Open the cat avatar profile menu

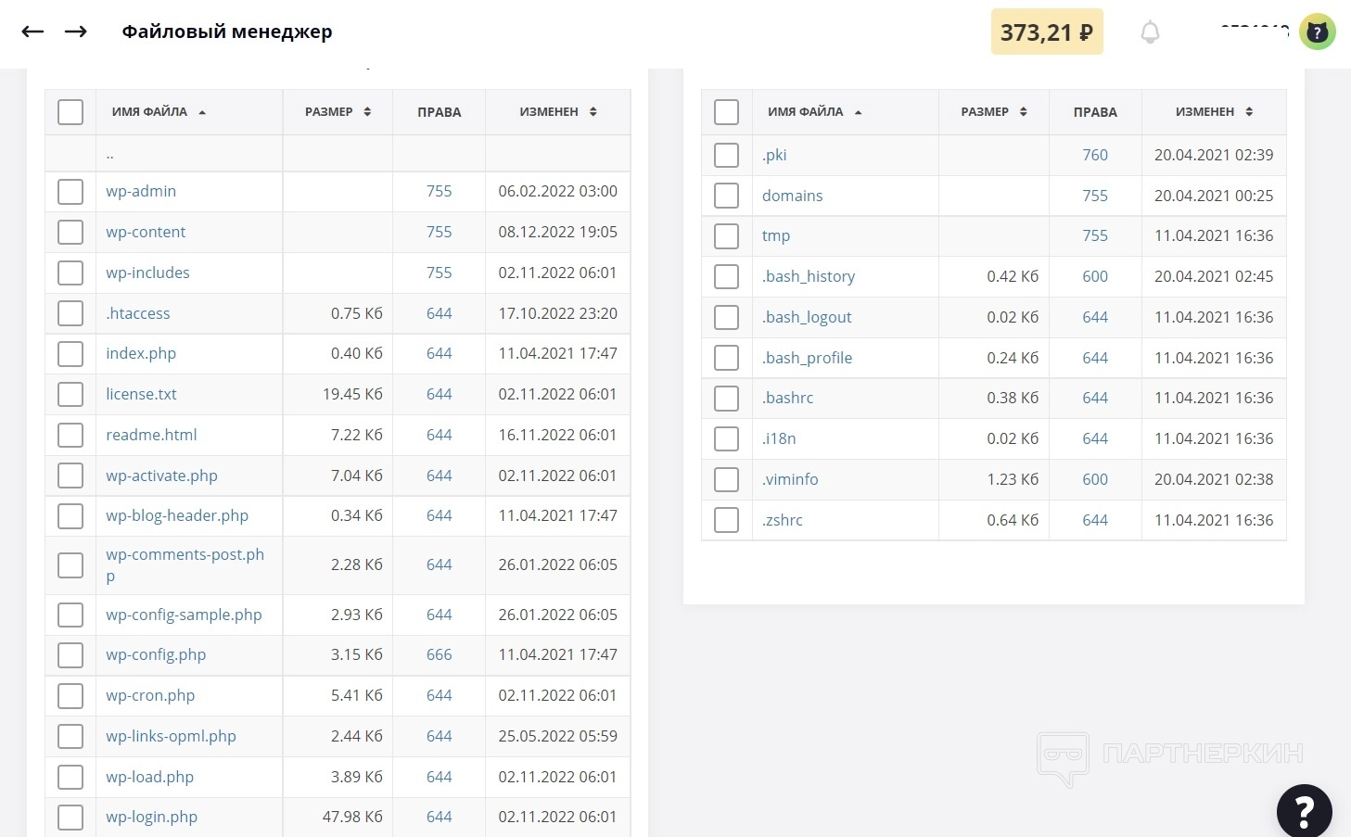[x=1317, y=32]
